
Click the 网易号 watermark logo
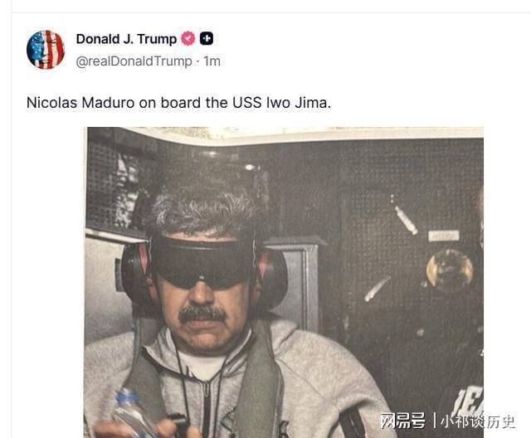tap(402, 421)
